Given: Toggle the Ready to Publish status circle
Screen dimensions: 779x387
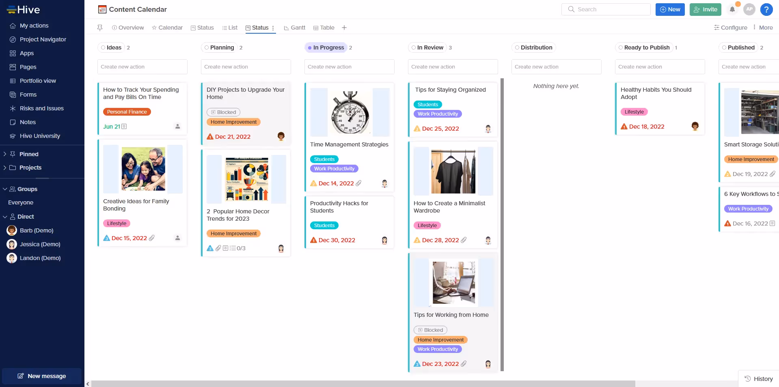Looking at the screenshot, I should coord(620,47).
